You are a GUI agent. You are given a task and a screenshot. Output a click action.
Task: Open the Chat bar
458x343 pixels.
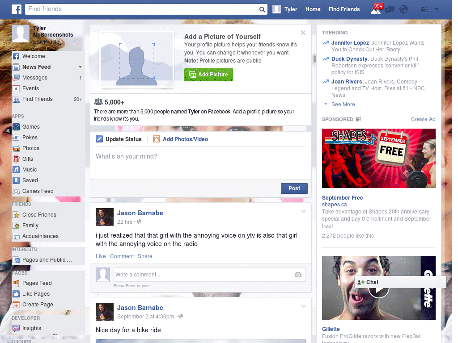pyautogui.click(x=400, y=282)
